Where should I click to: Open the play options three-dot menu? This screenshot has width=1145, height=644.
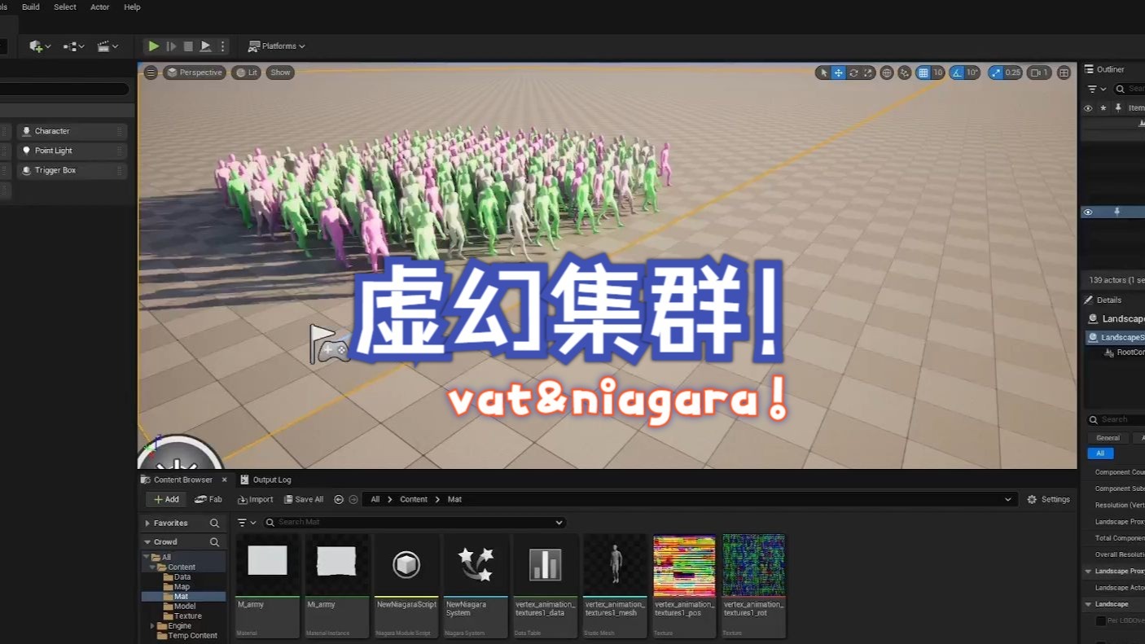coord(222,46)
